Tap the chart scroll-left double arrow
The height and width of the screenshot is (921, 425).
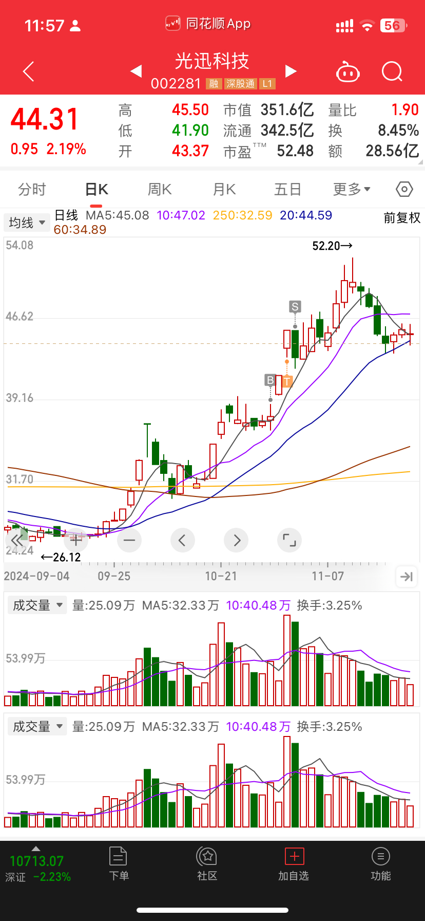tap(17, 540)
